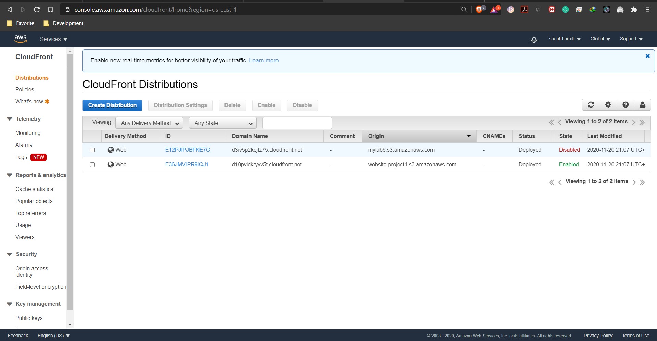This screenshot has width=657, height=341.
Task: Click inside the distributions search field
Action: click(297, 123)
